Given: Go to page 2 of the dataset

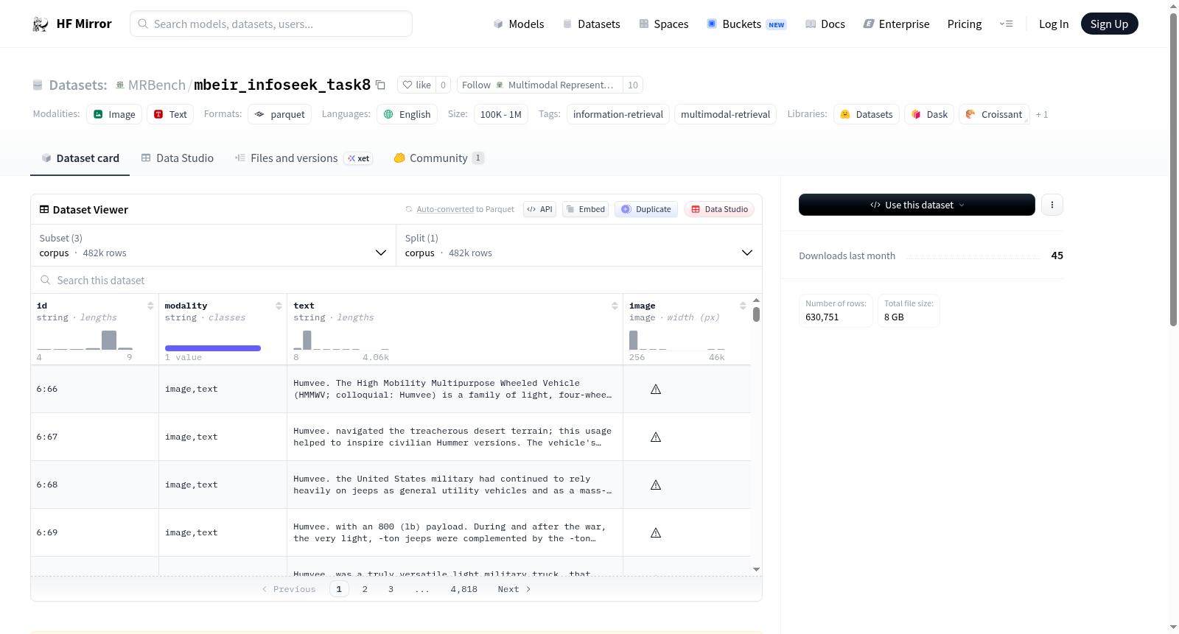Looking at the screenshot, I should tap(365, 589).
